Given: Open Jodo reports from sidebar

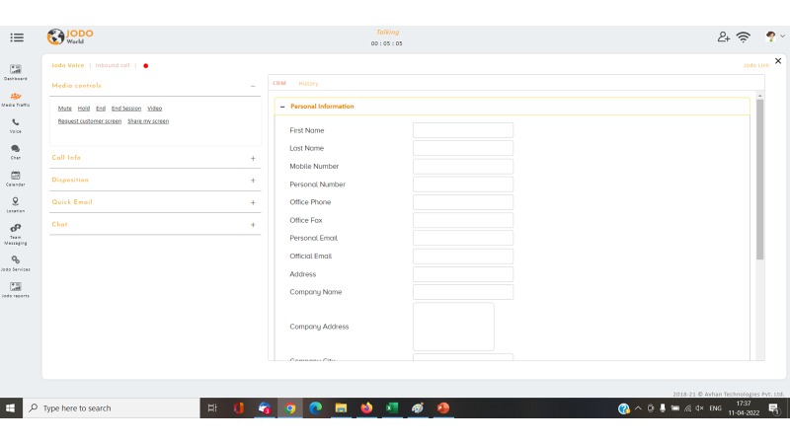Looking at the screenshot, I should point(16,288).
